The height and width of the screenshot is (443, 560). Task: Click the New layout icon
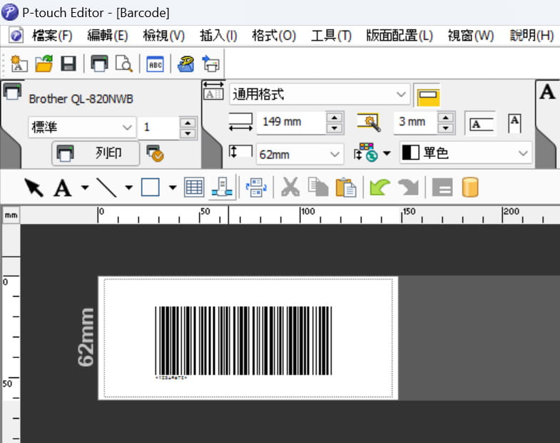pos(19,64)
